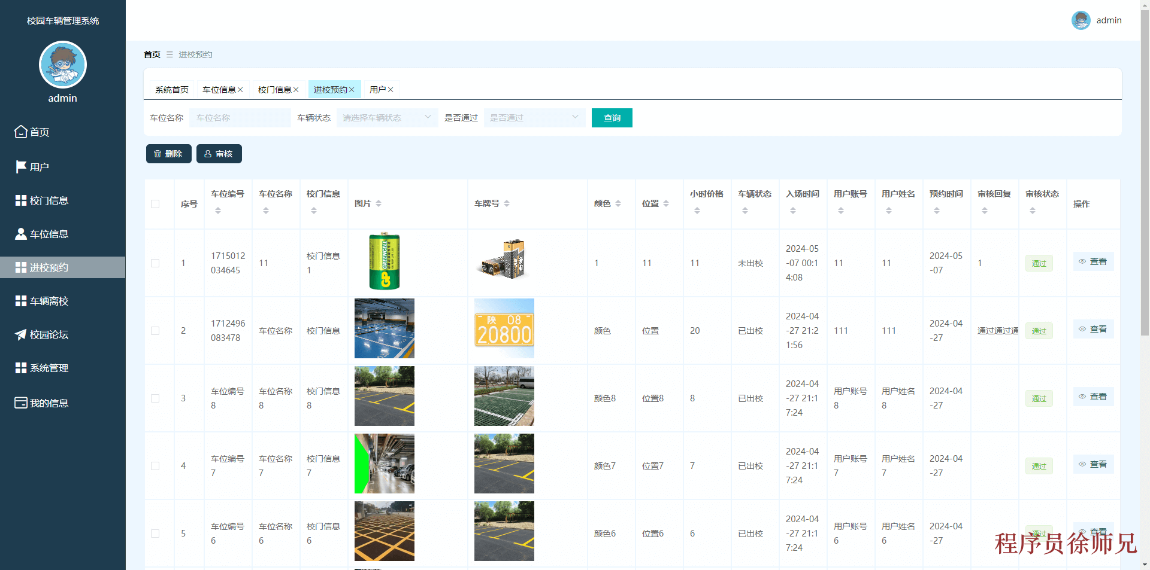Click 删除 to delete selected records
This screenshot has width=1150, height=570.
[168, 154]
